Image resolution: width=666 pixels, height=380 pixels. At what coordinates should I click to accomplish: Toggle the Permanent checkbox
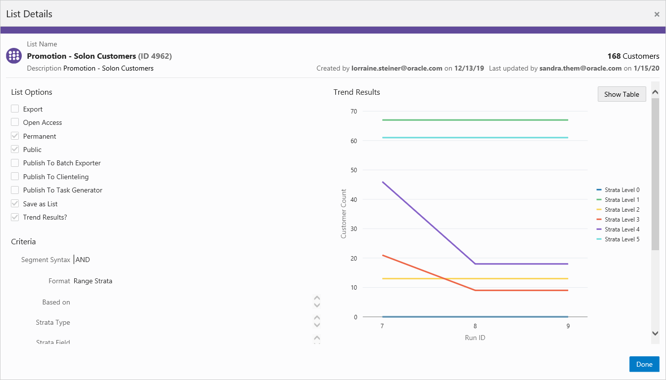pos(15,136)
